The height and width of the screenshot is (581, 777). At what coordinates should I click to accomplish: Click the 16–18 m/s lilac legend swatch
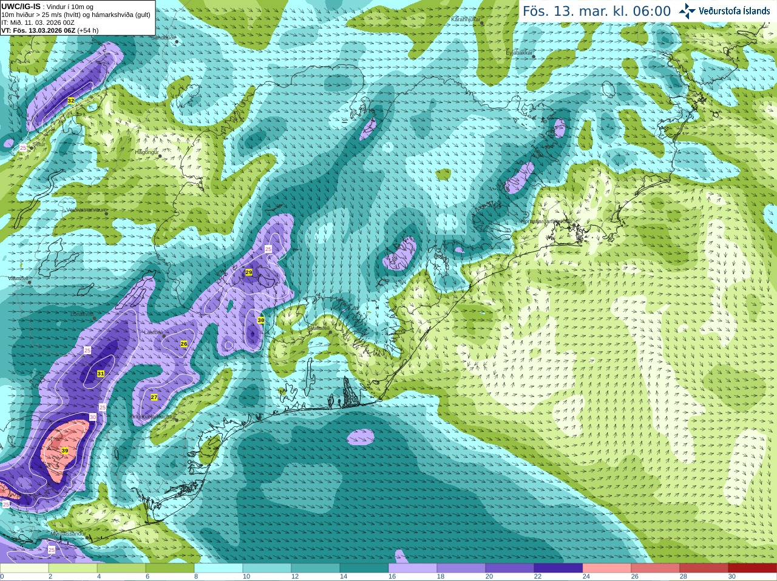[413, 568]
